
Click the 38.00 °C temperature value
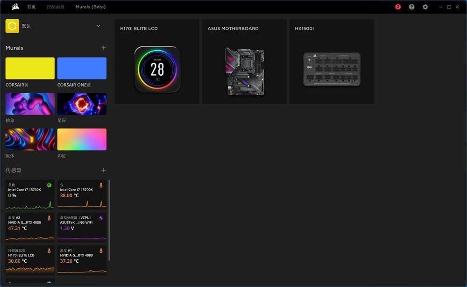(x=70, y=195)
